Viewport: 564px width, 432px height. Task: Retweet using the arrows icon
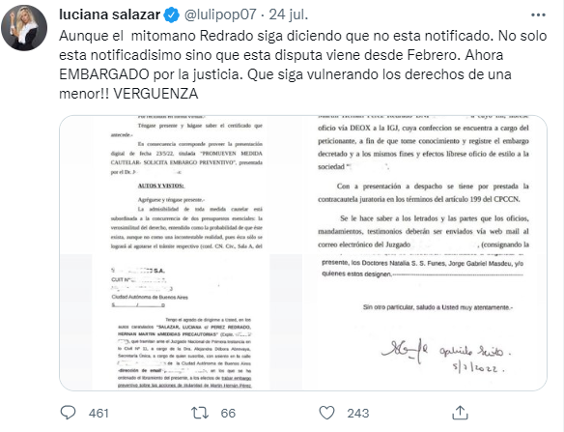(x=200, y=413)
